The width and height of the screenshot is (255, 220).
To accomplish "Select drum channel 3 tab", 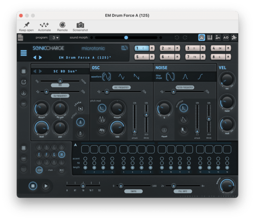I will click(x=192, y=48).
